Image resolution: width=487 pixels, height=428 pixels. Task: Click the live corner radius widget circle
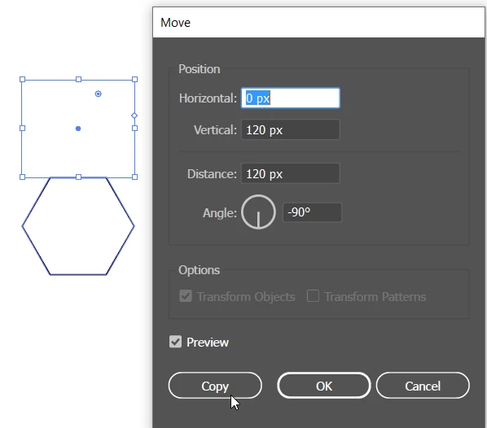99,94
